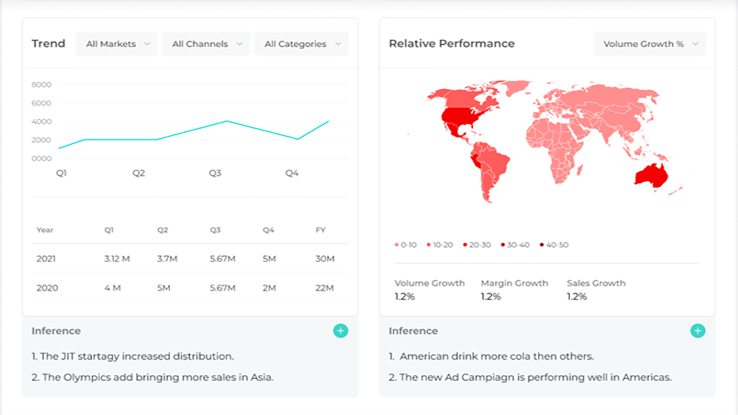The image size is (738, 415).
Task: Click the Relative Performance inference plus icon
Action: click(x=698, y=331)
